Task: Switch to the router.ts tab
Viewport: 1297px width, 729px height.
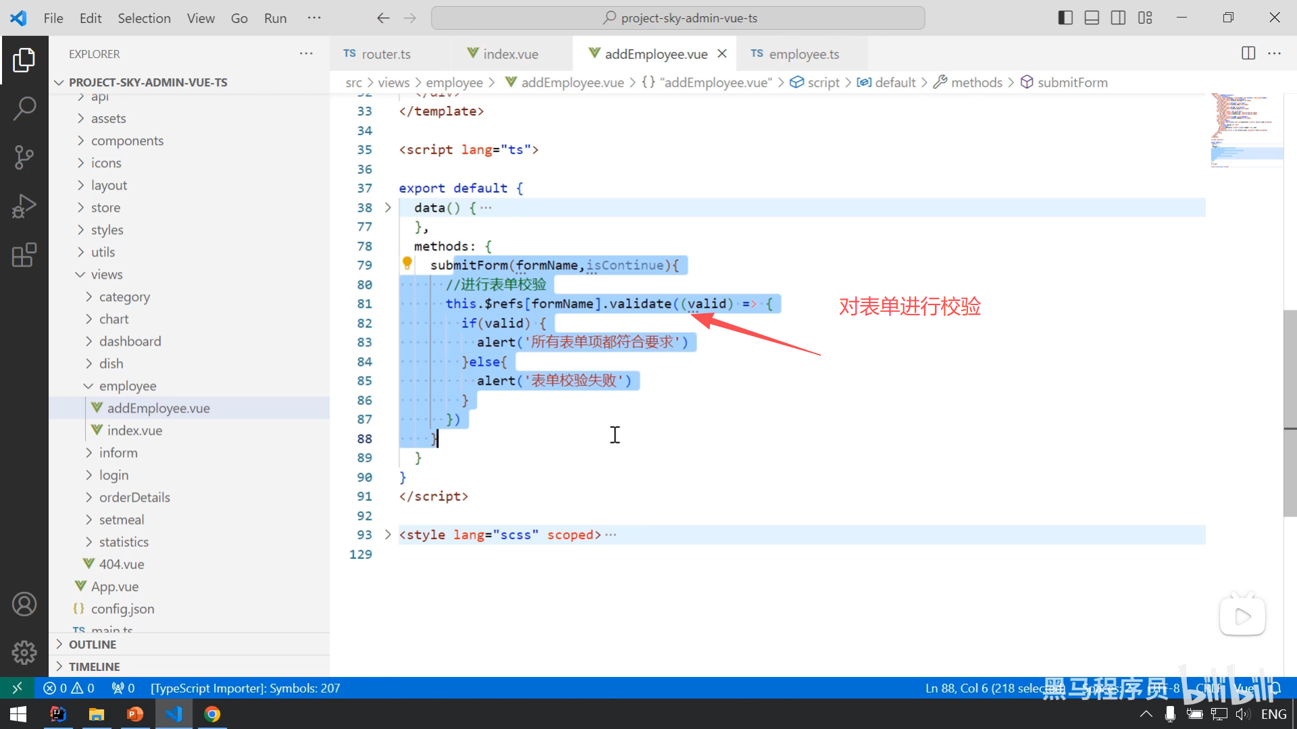Action: 385,54
